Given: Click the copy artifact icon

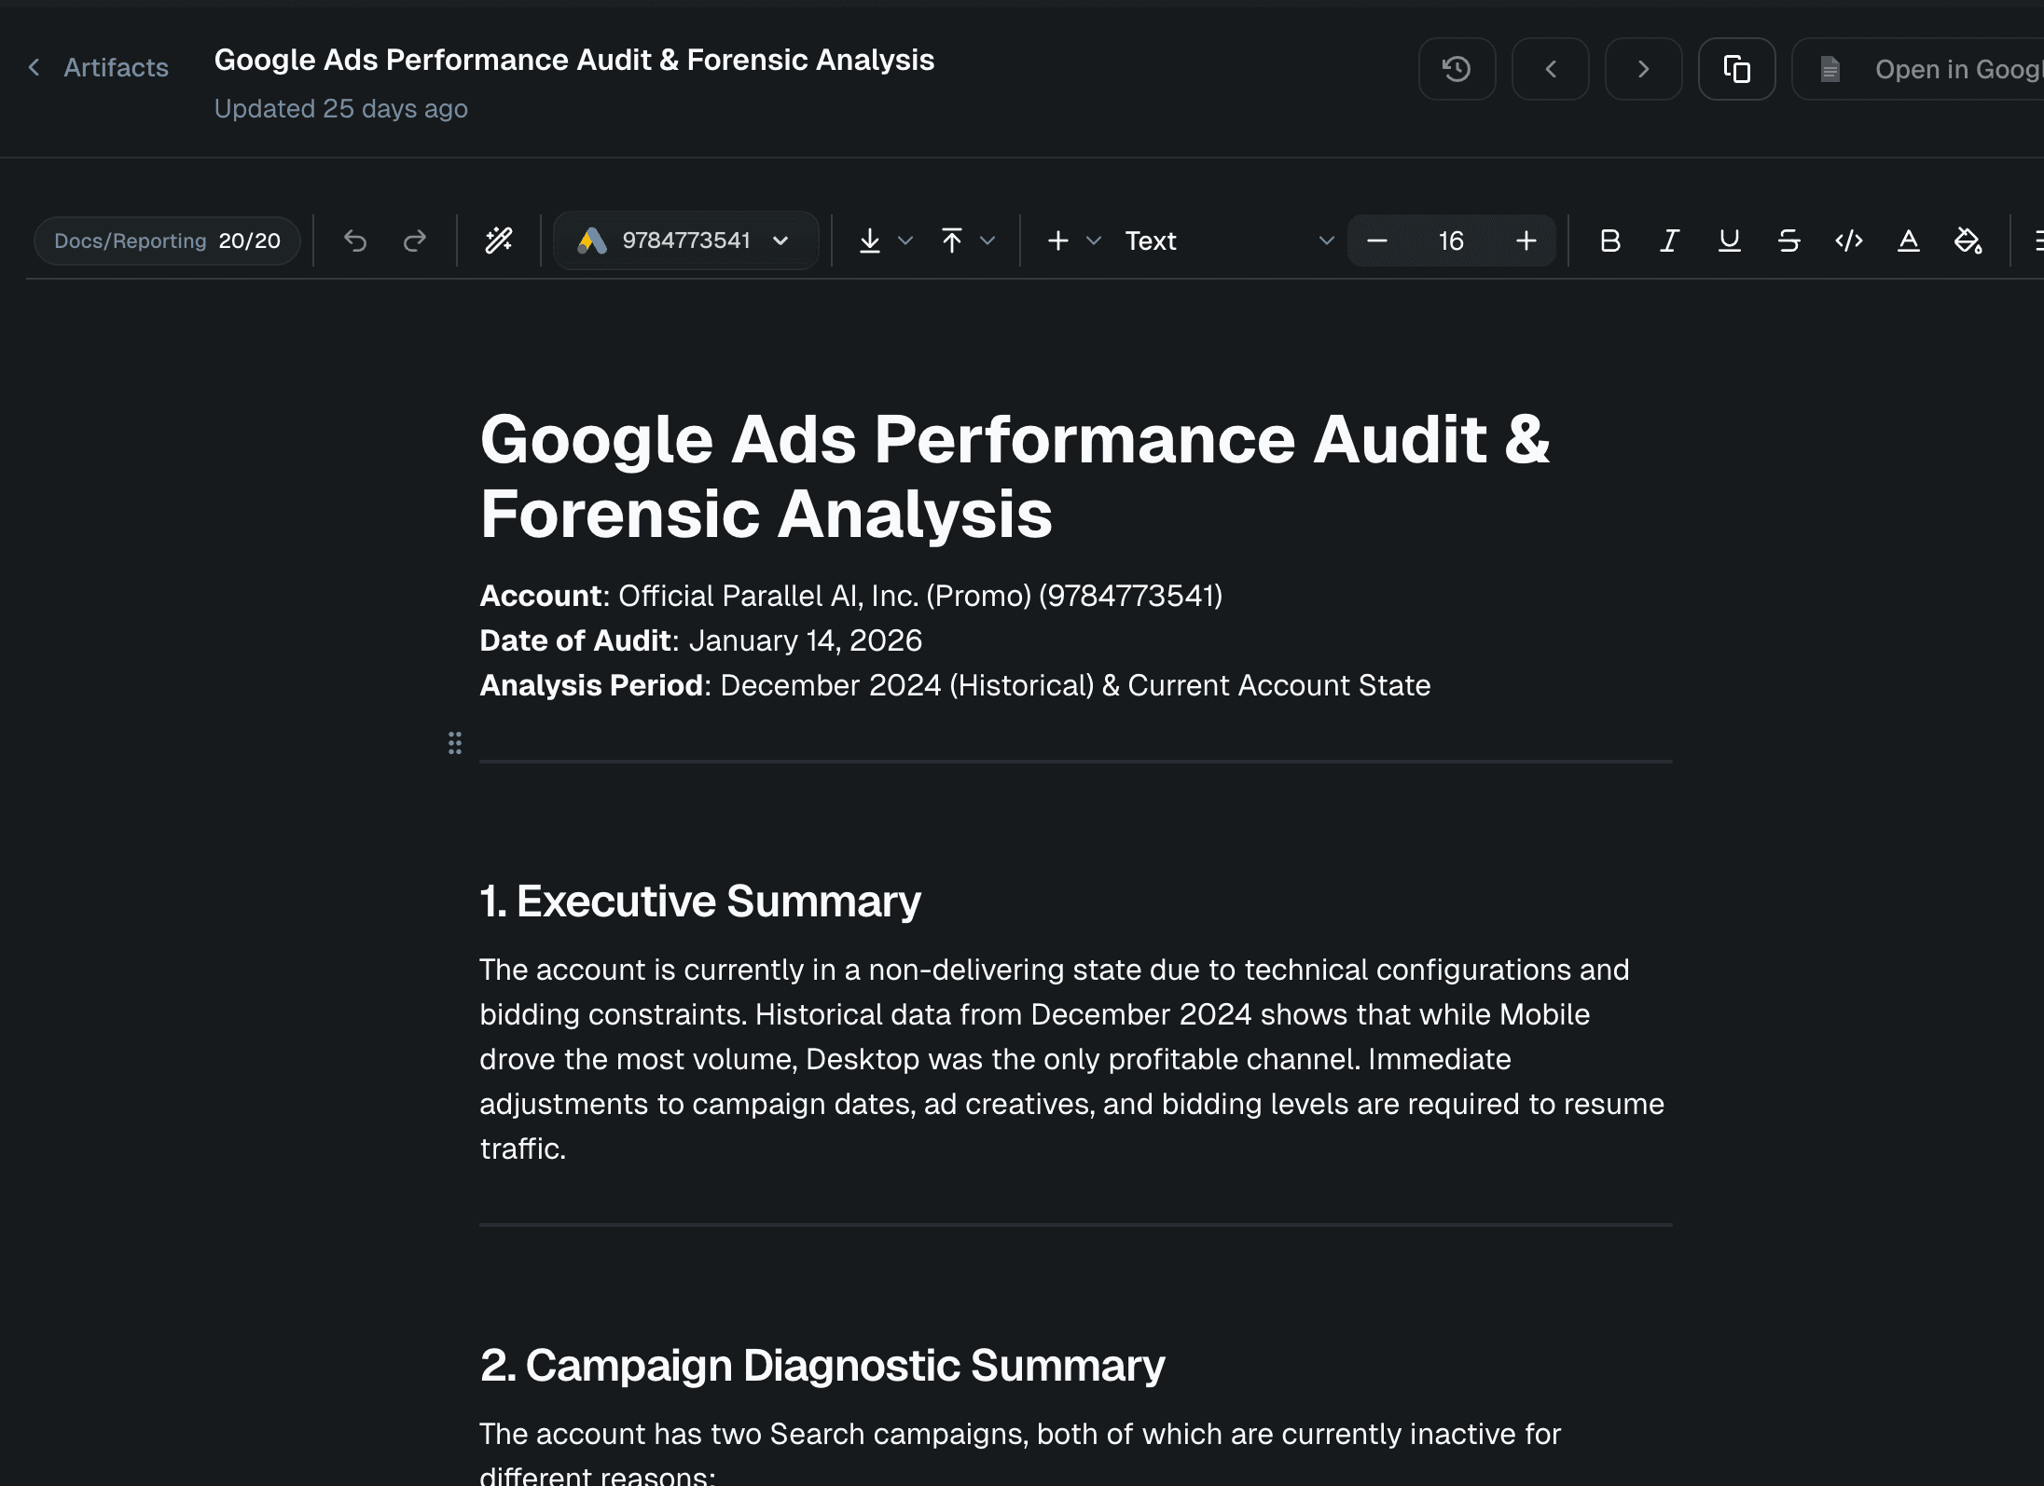Looking at the screenshot, I should pyautogui.click(x=1736, y=69).
